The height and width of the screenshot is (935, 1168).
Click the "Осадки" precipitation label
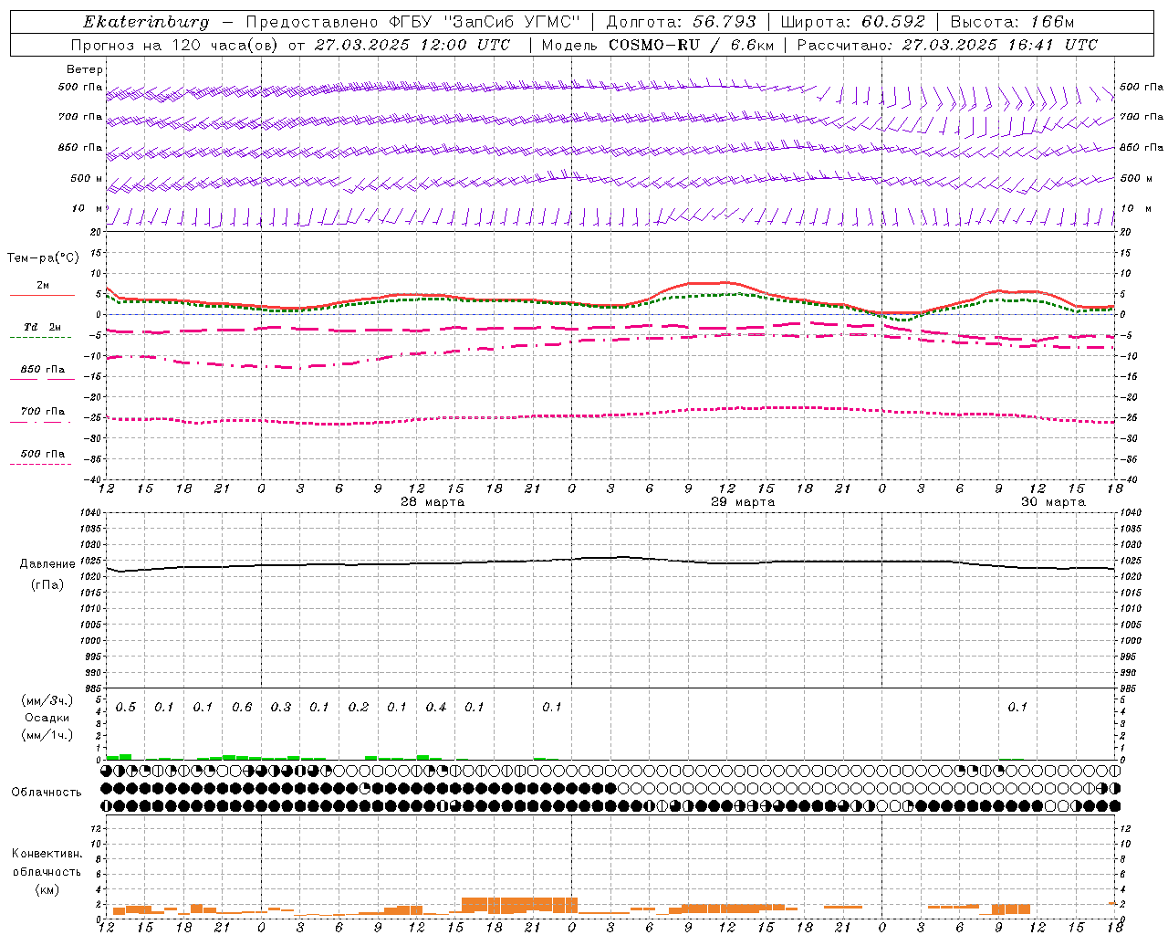pyautogui.click(x=47, y=718)
